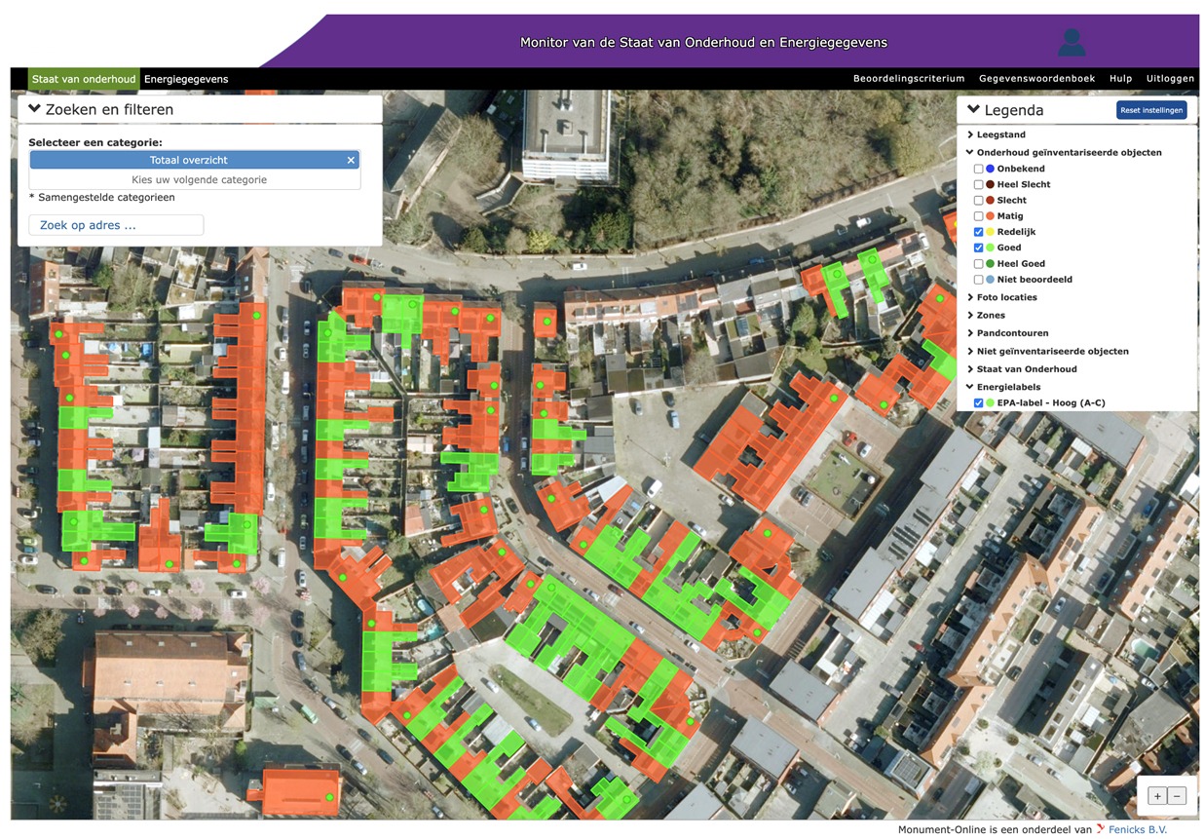Viewport: 1204px width, 839px height.
Task: Enable the Onbekend checkbox
Action: tap(978, 169)
